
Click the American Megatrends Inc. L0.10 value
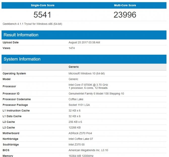pyautogui.click(x=88, y=150)
